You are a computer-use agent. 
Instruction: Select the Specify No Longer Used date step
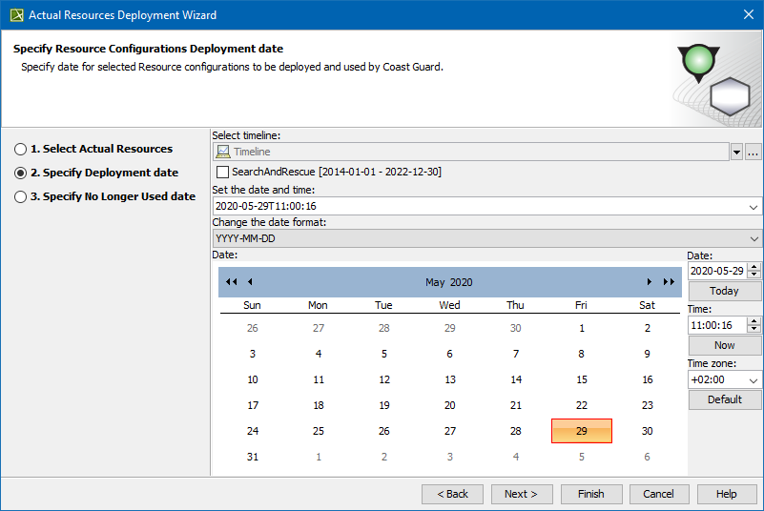(x=20, y=196)
